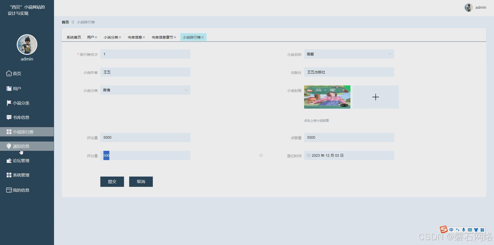Click the 评论量 input field
Viewport: 494px width, 245px height.
click(145, 137)
